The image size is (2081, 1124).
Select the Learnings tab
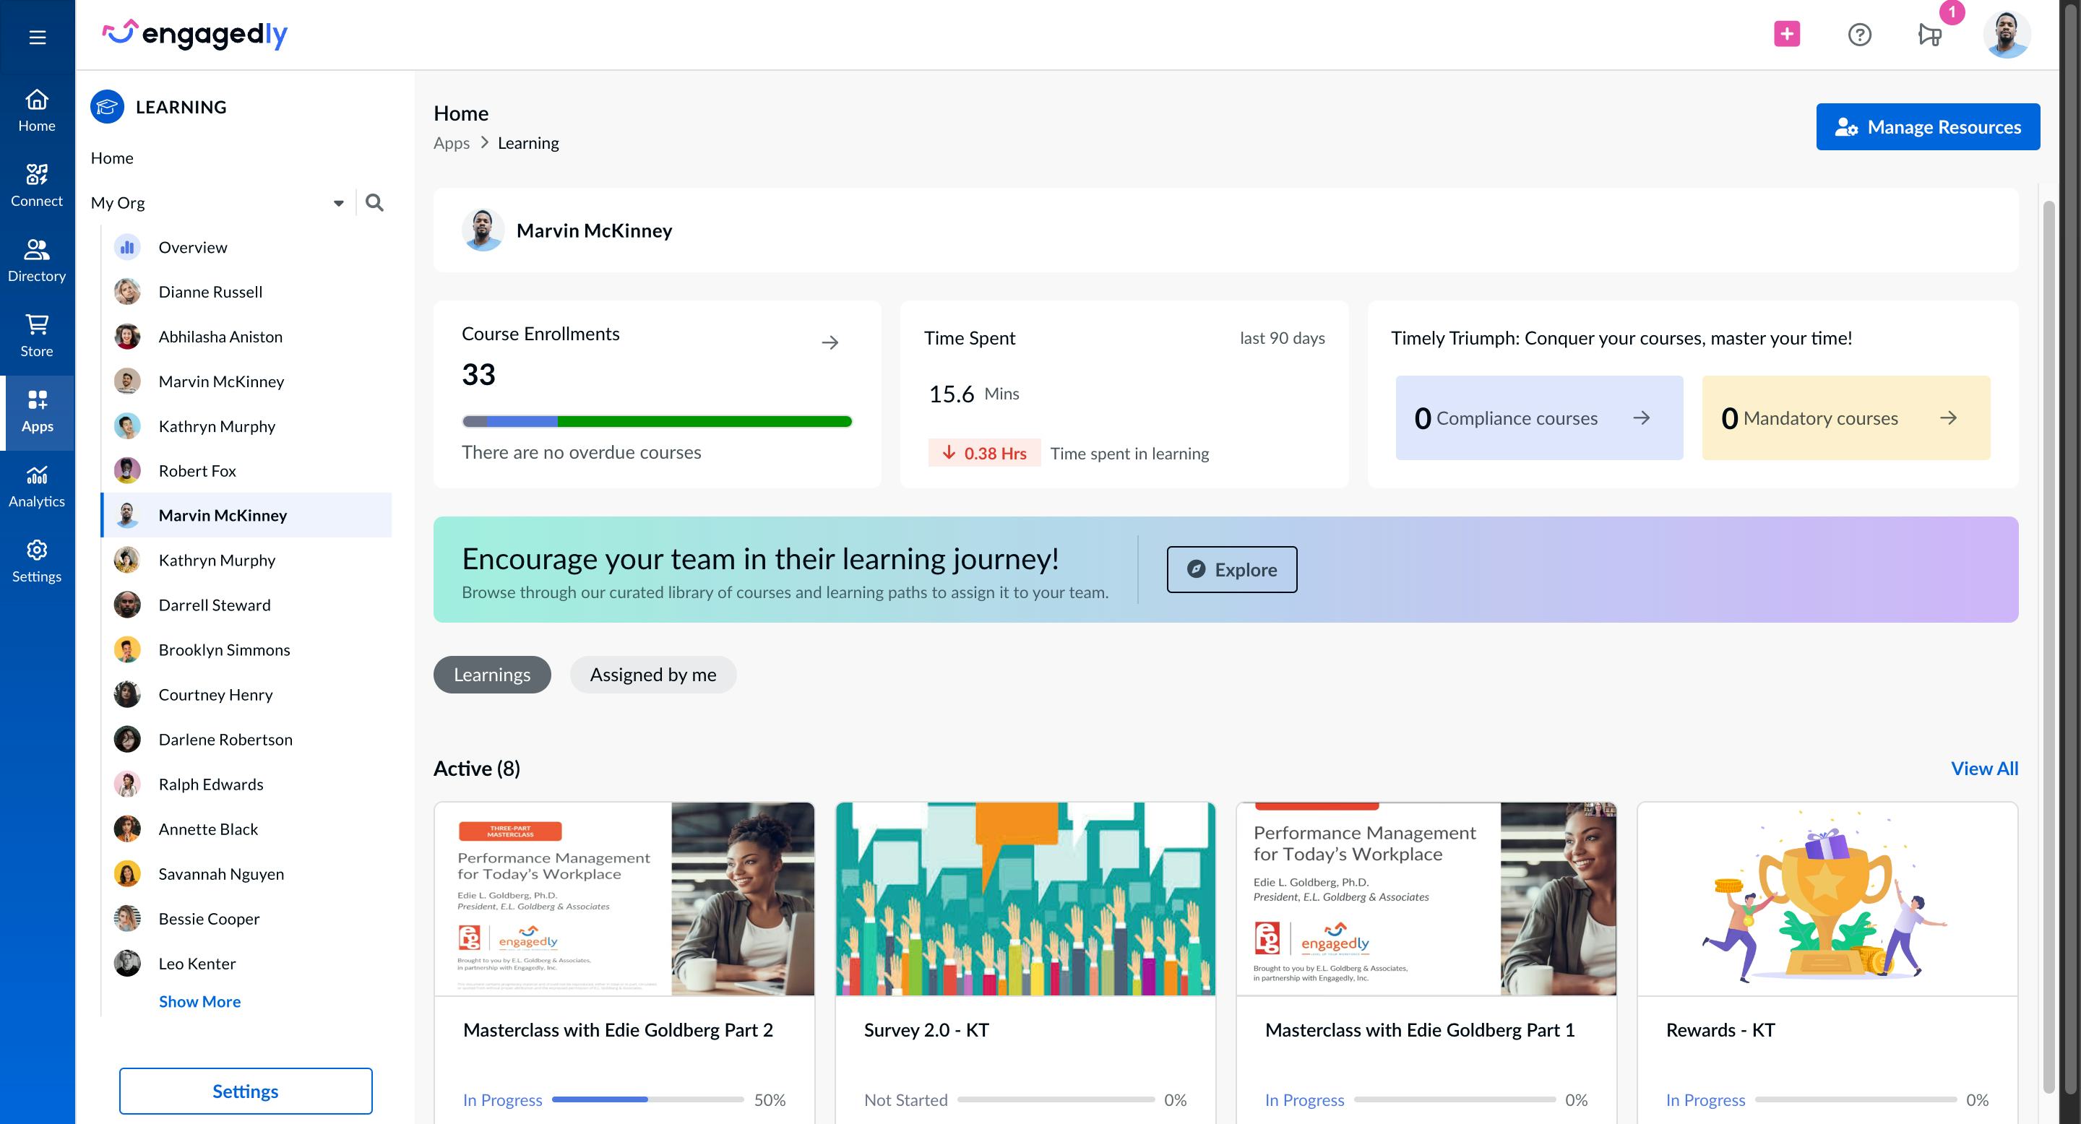(x=491, y=674)
